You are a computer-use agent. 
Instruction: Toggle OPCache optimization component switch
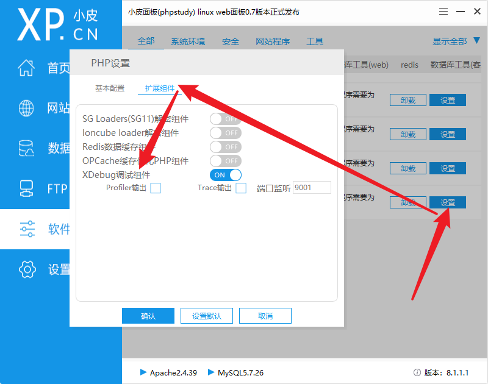pos(226,161)
